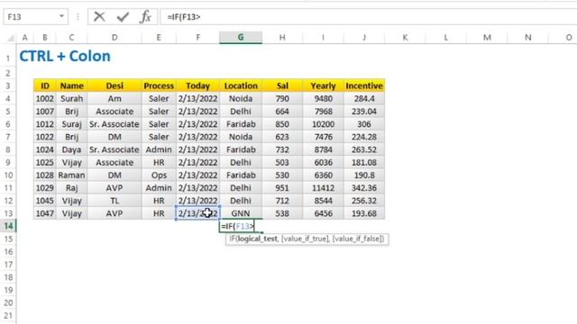Click 'value_if_true' in the IF tooltip
This screenshot has height=324, width=577.
[x=305, y=238]
